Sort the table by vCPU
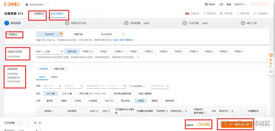 [97, 111]
